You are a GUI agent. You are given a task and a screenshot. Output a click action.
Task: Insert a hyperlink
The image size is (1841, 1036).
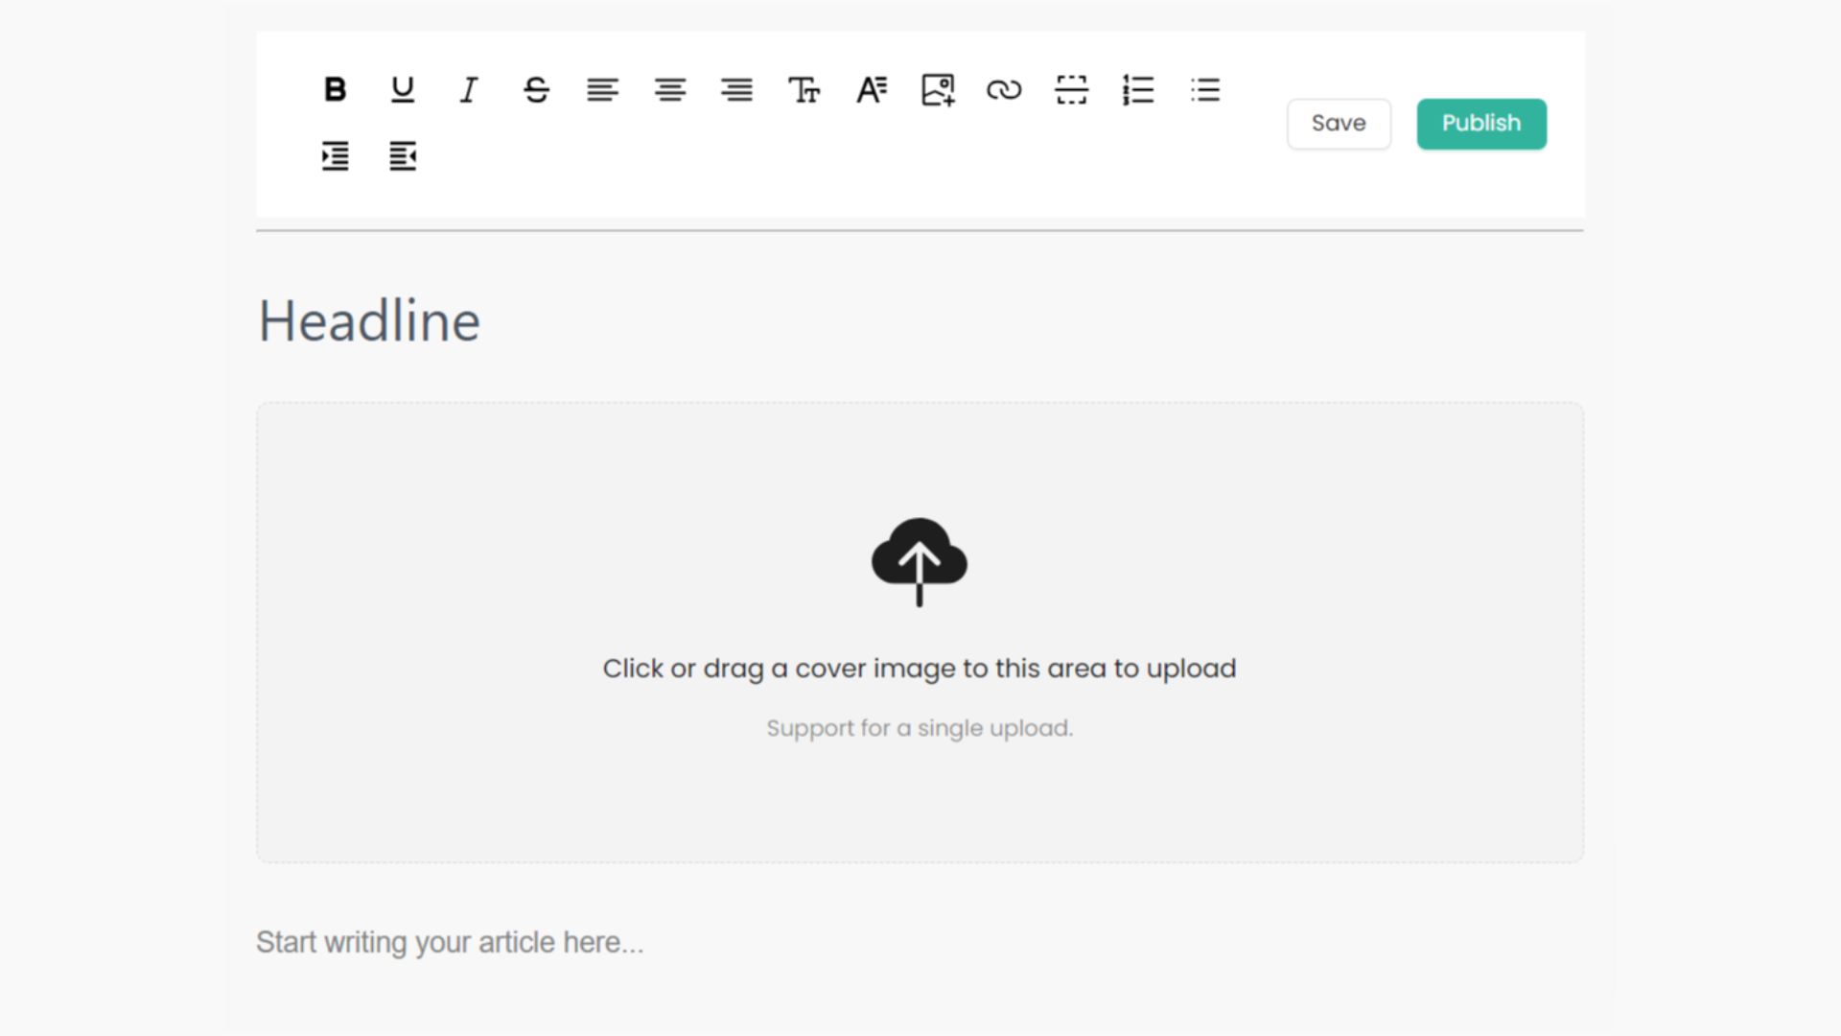click(1004, 89)
